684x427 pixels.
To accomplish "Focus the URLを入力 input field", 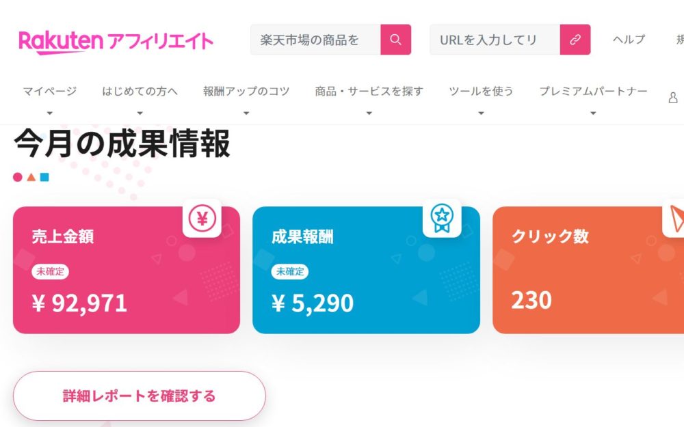I will tap(495, 40).
